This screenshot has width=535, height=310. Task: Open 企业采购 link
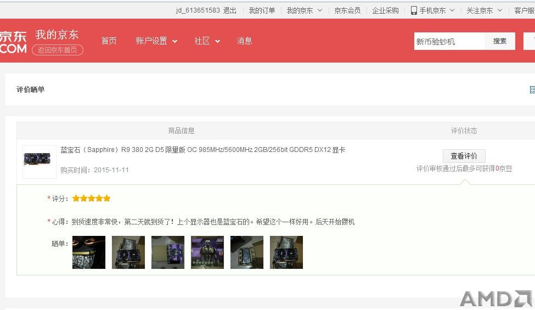[385, 10]
